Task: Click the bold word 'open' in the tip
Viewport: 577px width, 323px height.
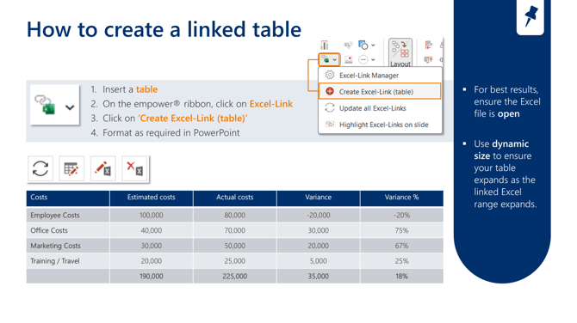Action: [x=509, y=114]
